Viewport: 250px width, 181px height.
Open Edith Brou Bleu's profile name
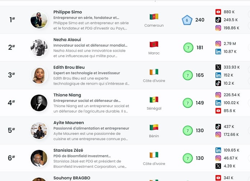coord(69,67)
